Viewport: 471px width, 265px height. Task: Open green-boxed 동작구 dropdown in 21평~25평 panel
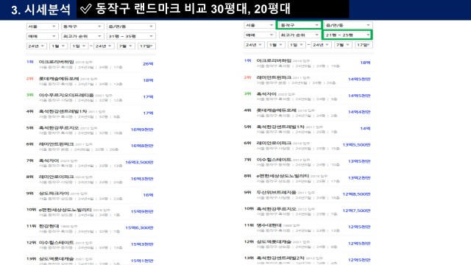pos(300,25)
